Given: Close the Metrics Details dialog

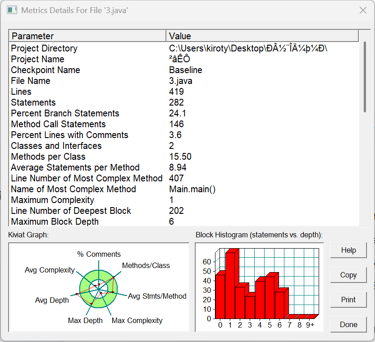Looking at the screenshot, I should [x=363, y=10].
